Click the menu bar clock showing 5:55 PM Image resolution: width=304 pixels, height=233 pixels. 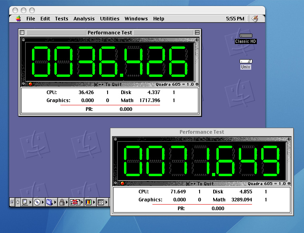tap(235, 18)
